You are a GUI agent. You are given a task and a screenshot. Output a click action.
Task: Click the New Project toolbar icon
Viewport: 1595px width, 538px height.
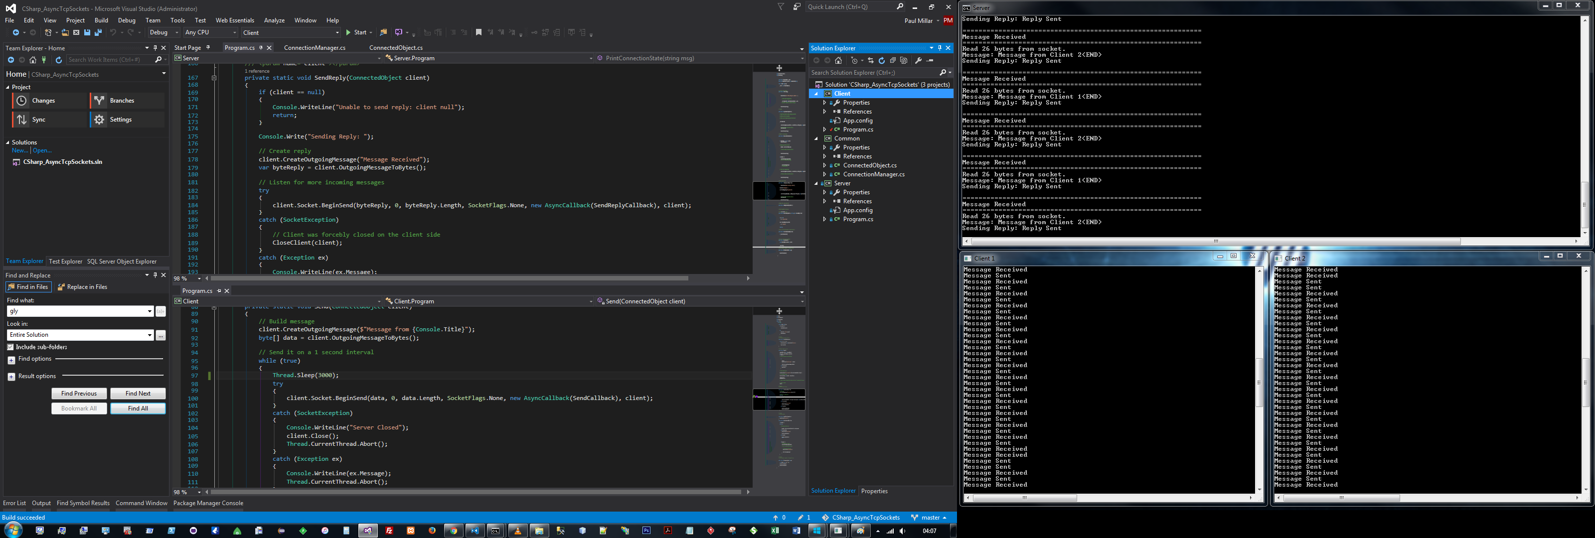(x=48, y=33)
